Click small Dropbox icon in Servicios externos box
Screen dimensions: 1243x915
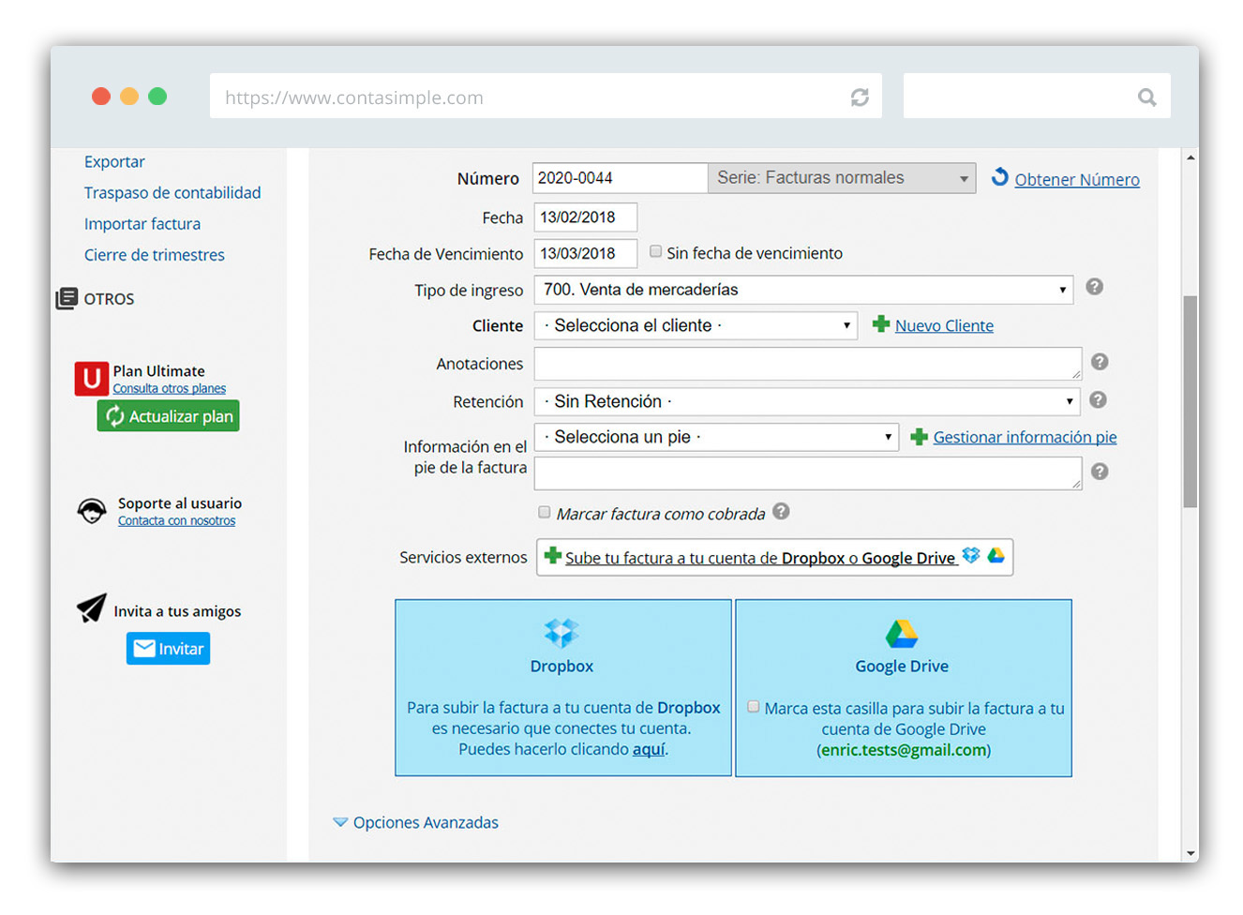tap(971, 555)
